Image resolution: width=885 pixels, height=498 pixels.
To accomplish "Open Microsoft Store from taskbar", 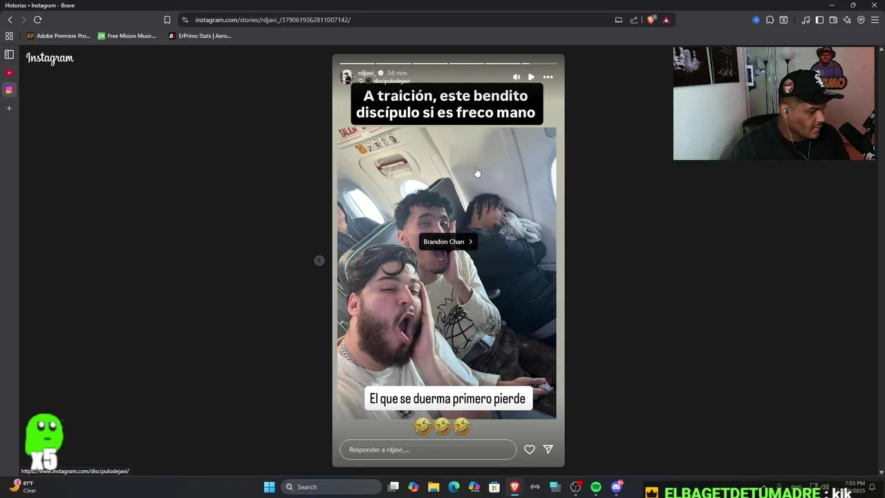I will coord(494,487).
